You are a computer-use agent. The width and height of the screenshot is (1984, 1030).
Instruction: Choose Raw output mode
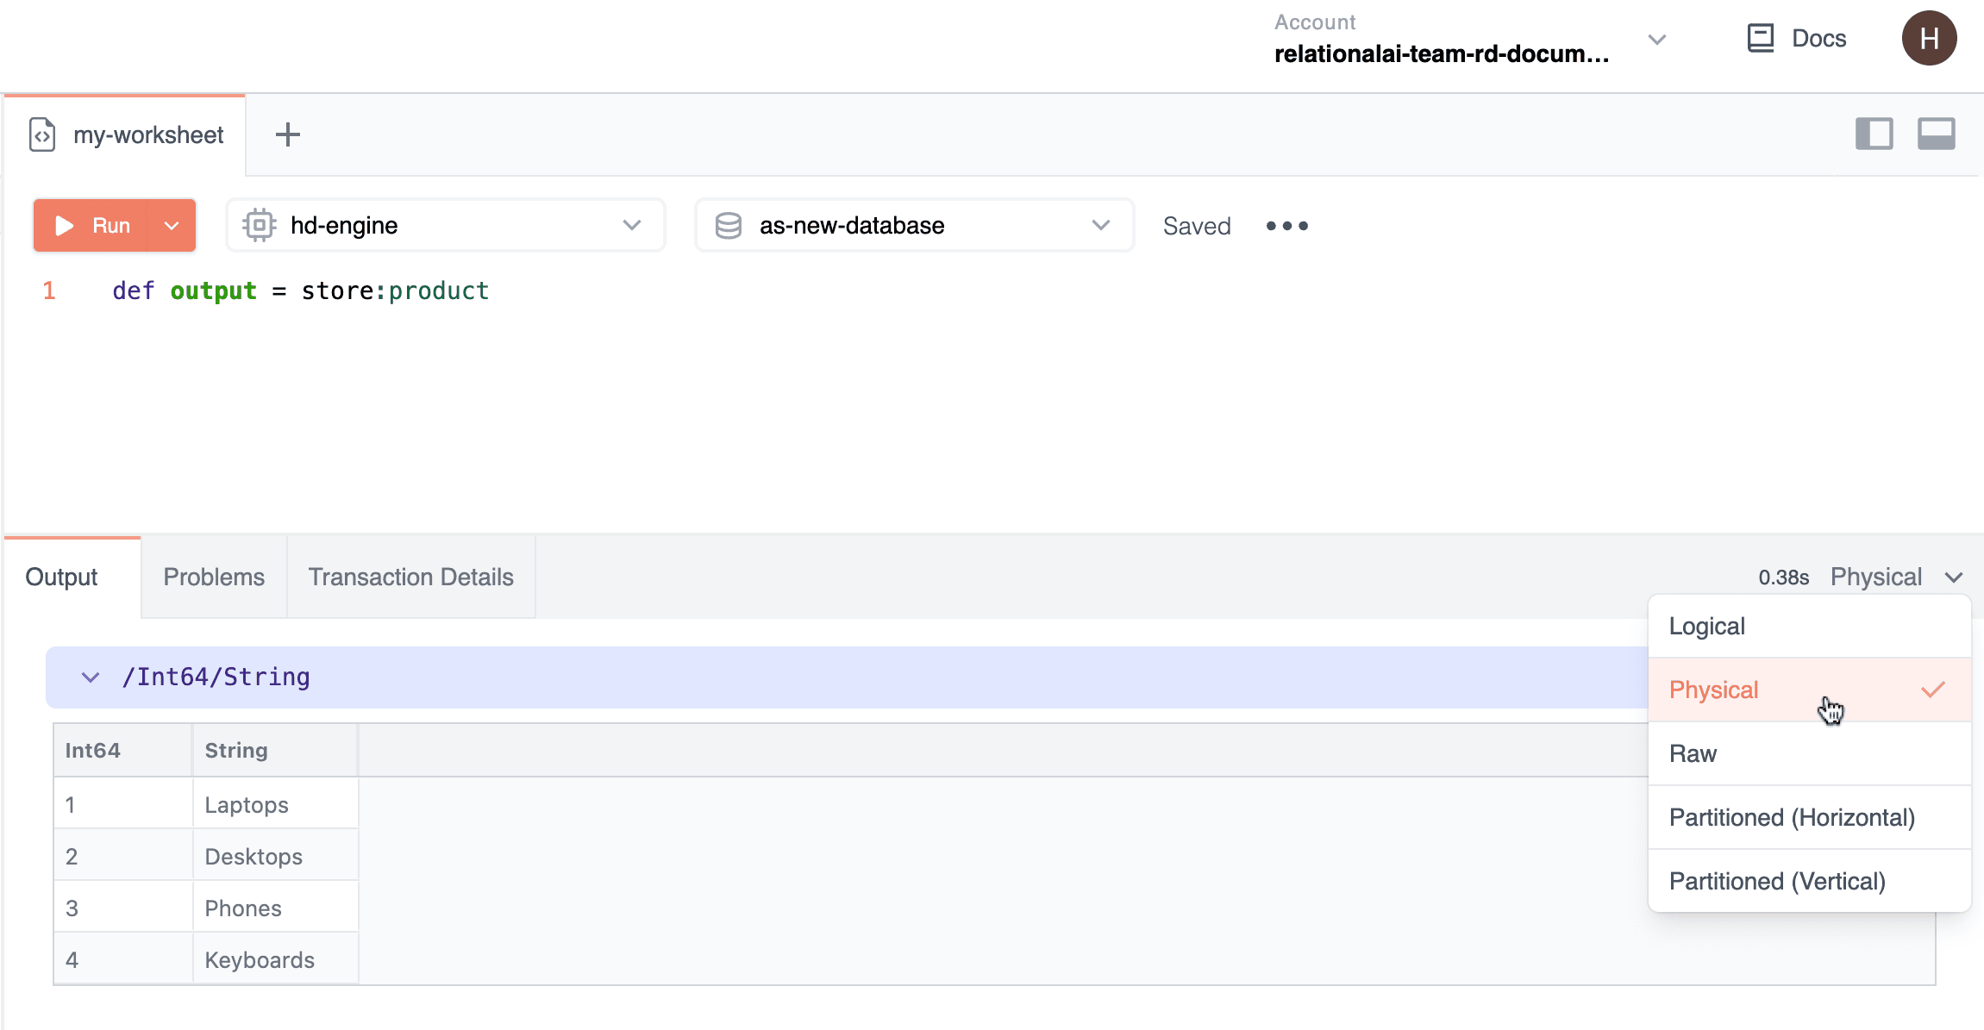[1693, 753]
